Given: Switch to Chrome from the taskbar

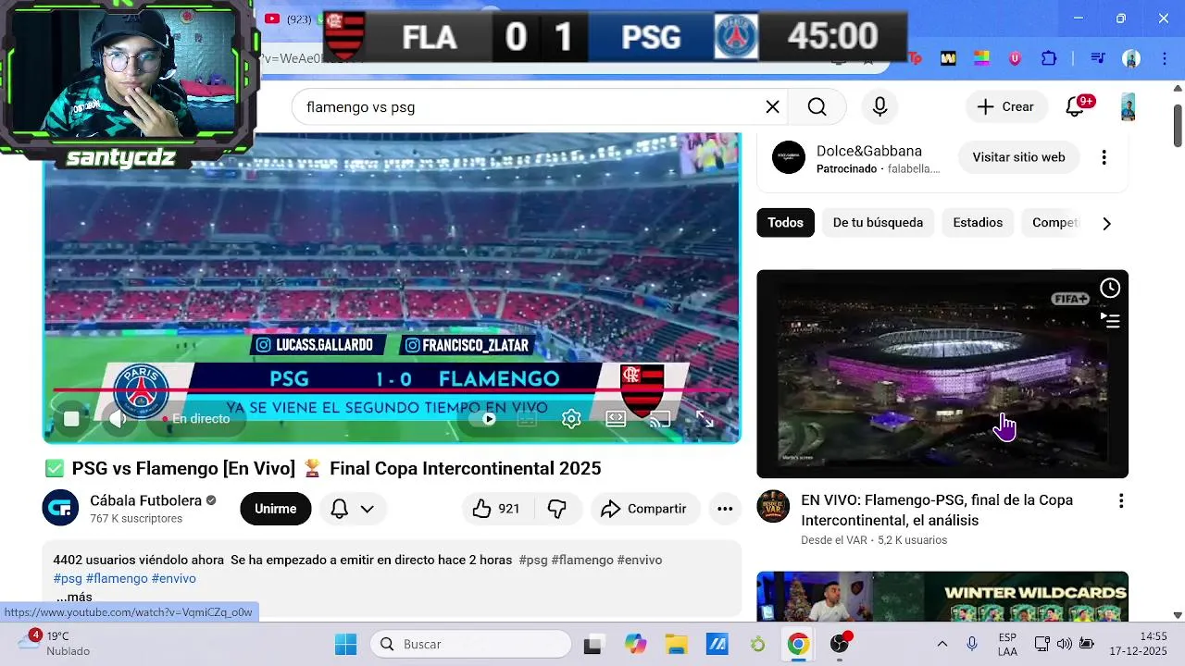Looking at the screenshot, I should [x=798, y=644].
